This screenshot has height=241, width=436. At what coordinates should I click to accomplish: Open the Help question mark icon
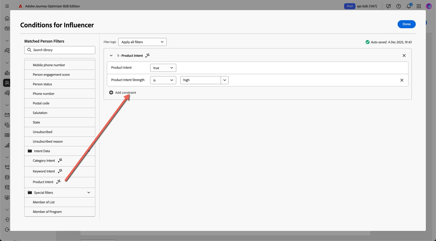click(x=399, y=6)
